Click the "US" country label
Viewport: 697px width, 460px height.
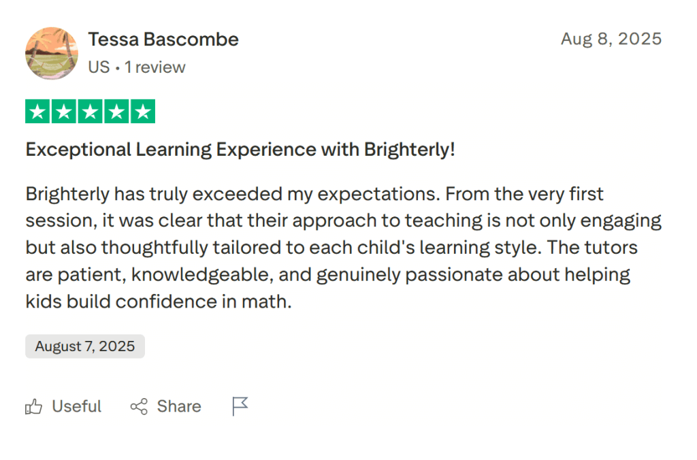click(x=99, y=67)
